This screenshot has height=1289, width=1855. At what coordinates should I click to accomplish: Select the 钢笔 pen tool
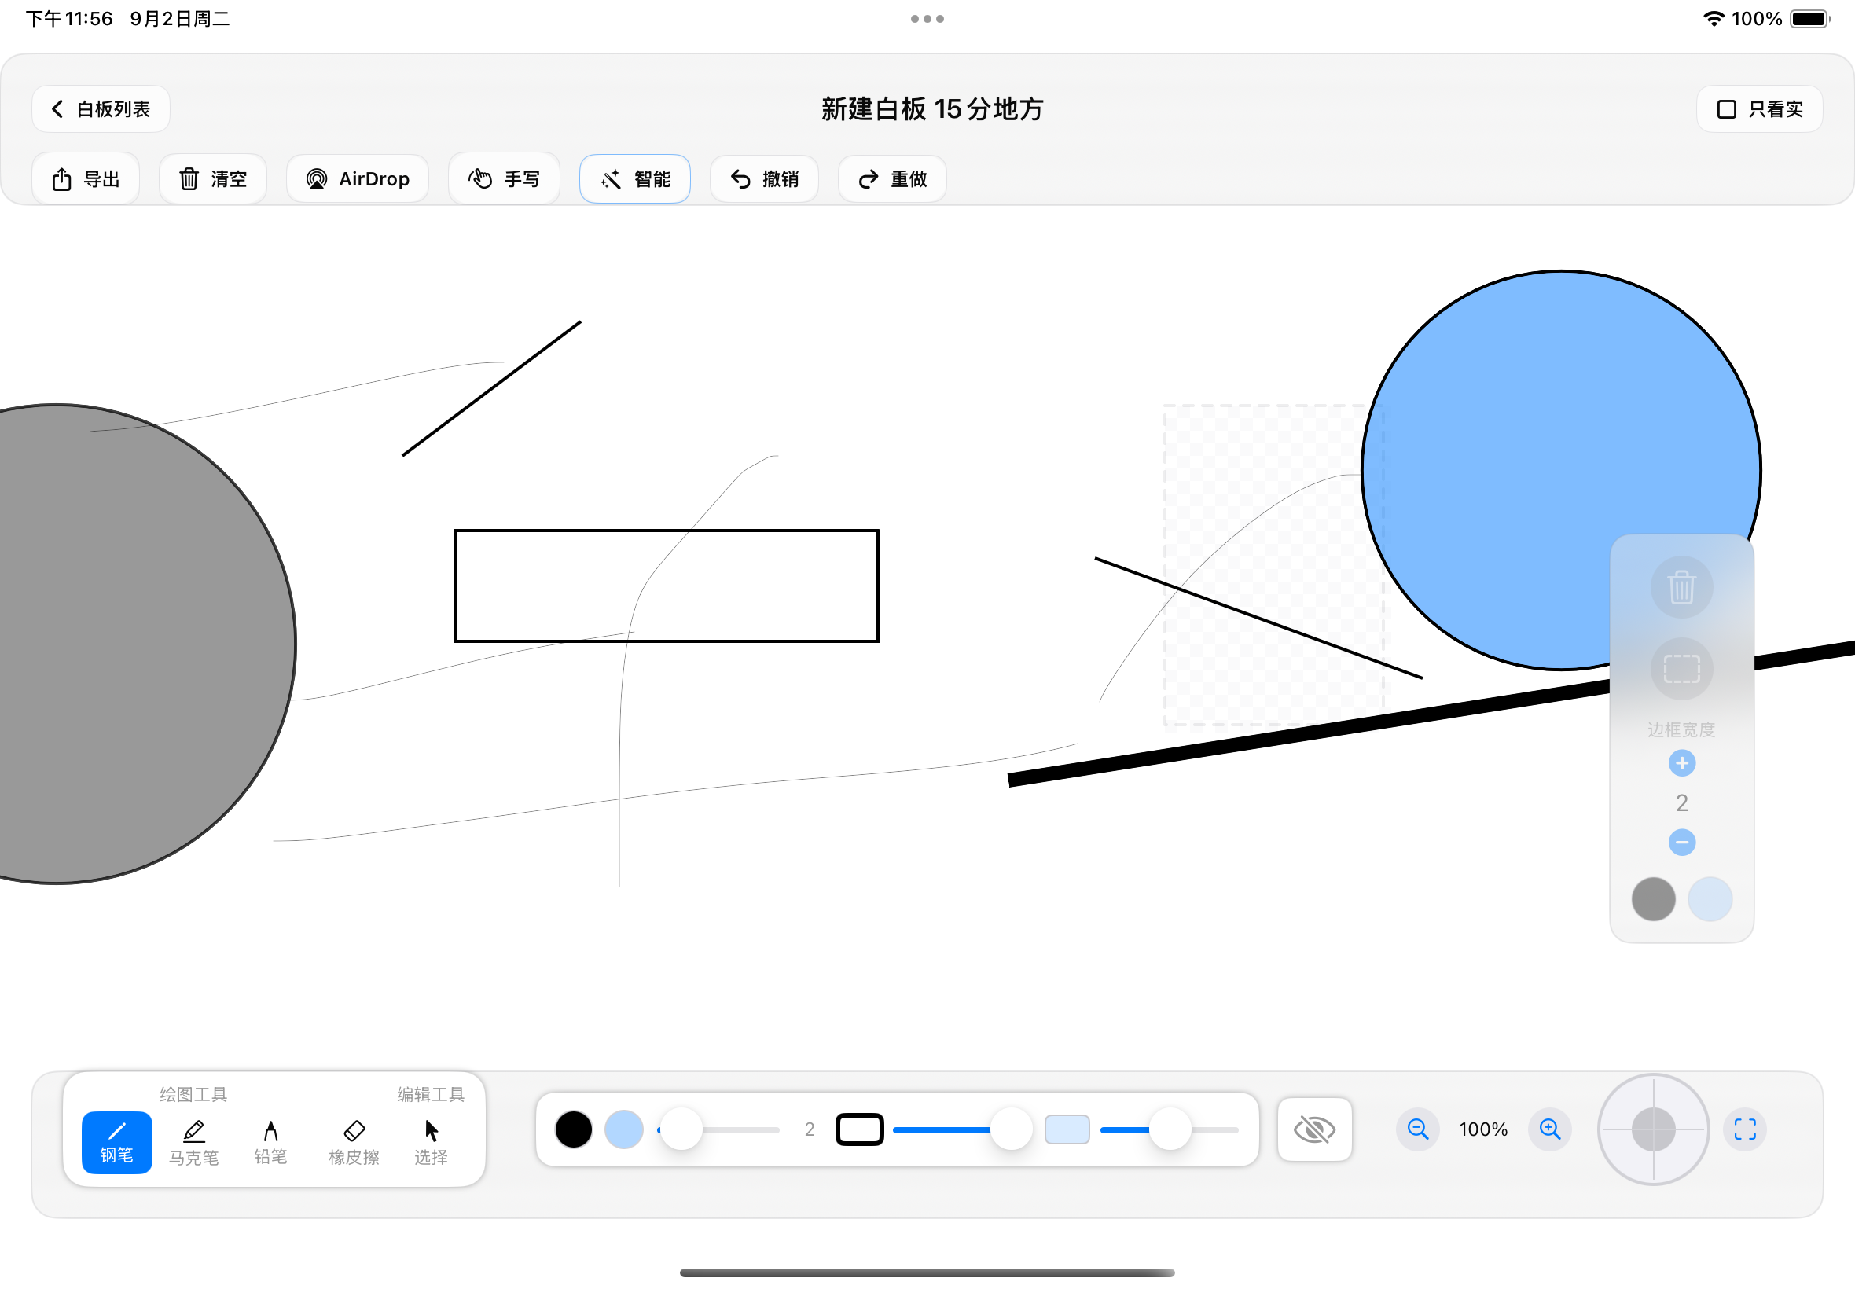pyautogui.click(x=116, y=1142)
